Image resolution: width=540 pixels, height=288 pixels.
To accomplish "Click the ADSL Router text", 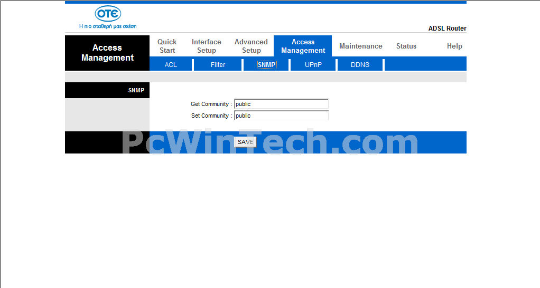I will coord(447,28).
